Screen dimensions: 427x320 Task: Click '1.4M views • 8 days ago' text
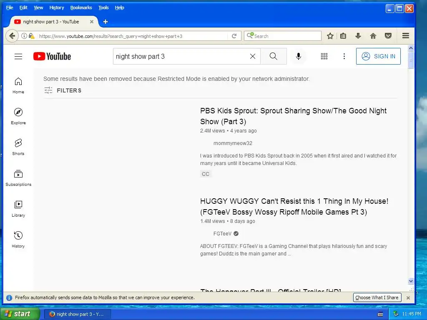227,221
